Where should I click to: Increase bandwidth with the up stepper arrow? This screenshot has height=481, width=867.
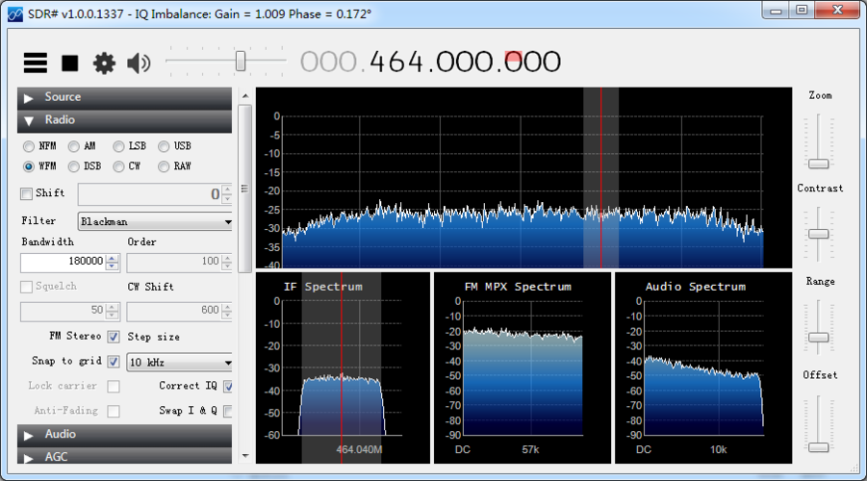pos(113,258)
